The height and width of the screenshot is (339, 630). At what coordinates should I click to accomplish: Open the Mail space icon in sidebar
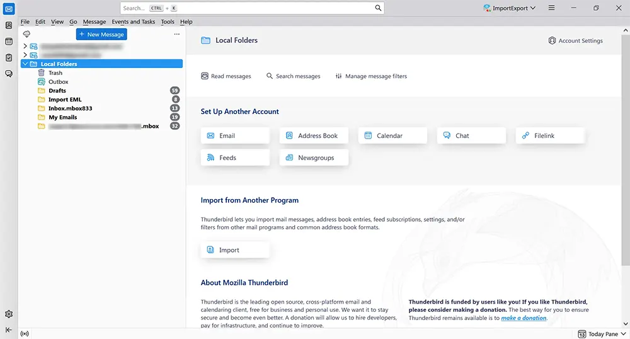9,9
